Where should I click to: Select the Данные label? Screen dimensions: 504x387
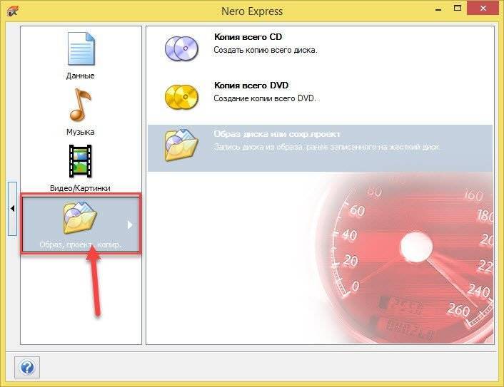tap(81, 76)
